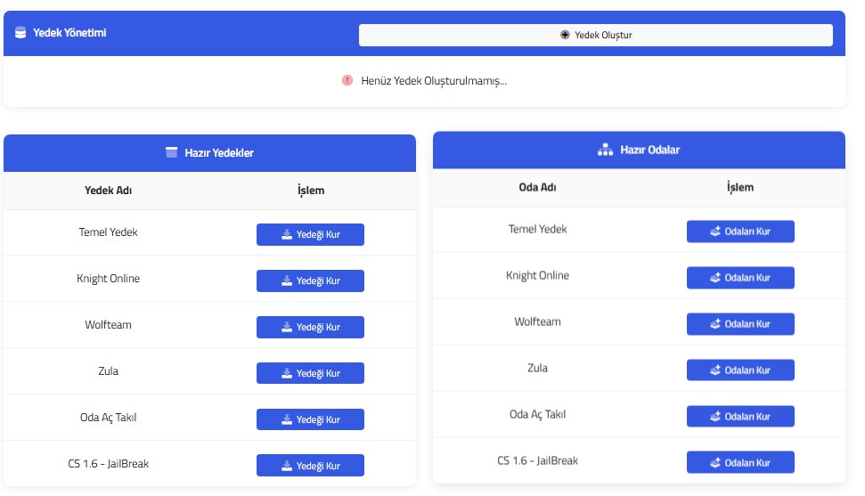Click the plus icon on Yedek Oluştur
The height and width of the screenshot is (496, 865).
click(565, 35)
